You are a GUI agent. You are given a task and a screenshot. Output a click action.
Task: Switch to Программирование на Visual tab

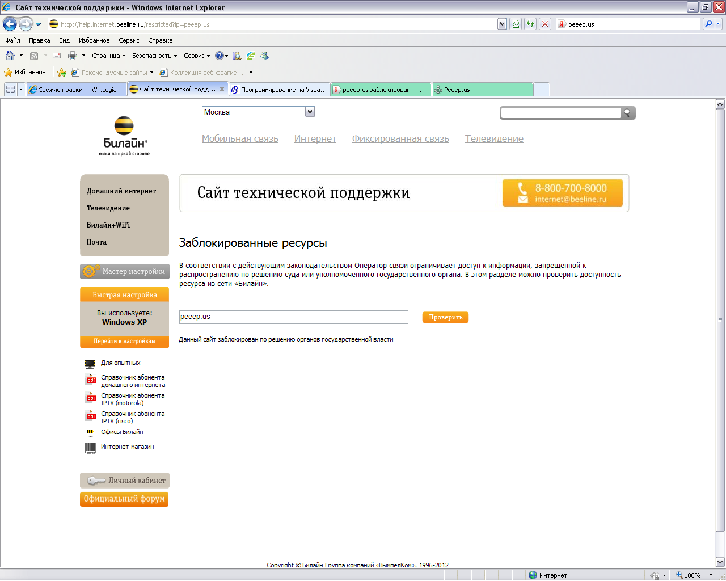279,90
